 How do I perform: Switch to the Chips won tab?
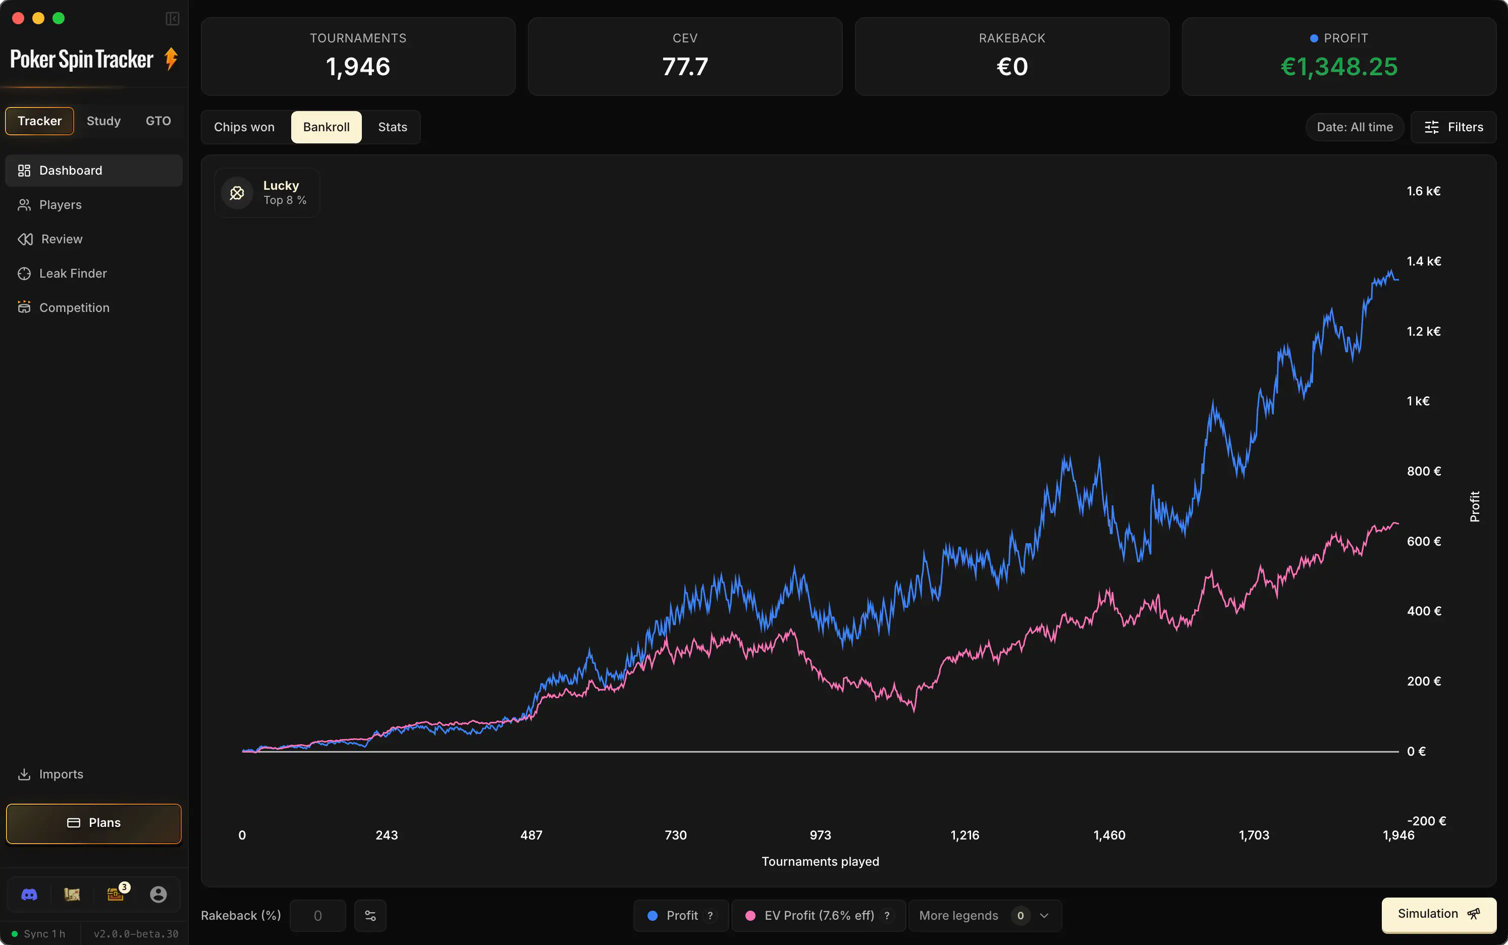(x=244, y=128)
